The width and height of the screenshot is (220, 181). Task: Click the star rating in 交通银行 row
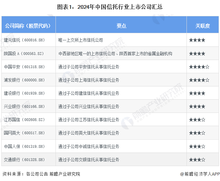pos(197,160)
